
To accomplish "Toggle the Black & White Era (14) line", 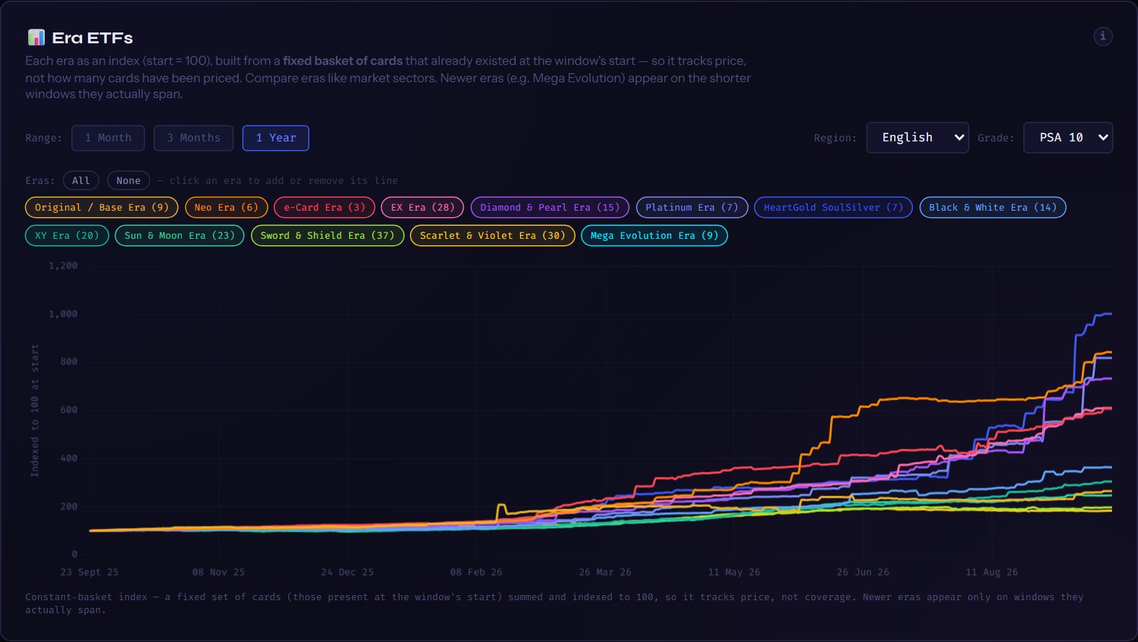I will [x=992, y=207].
